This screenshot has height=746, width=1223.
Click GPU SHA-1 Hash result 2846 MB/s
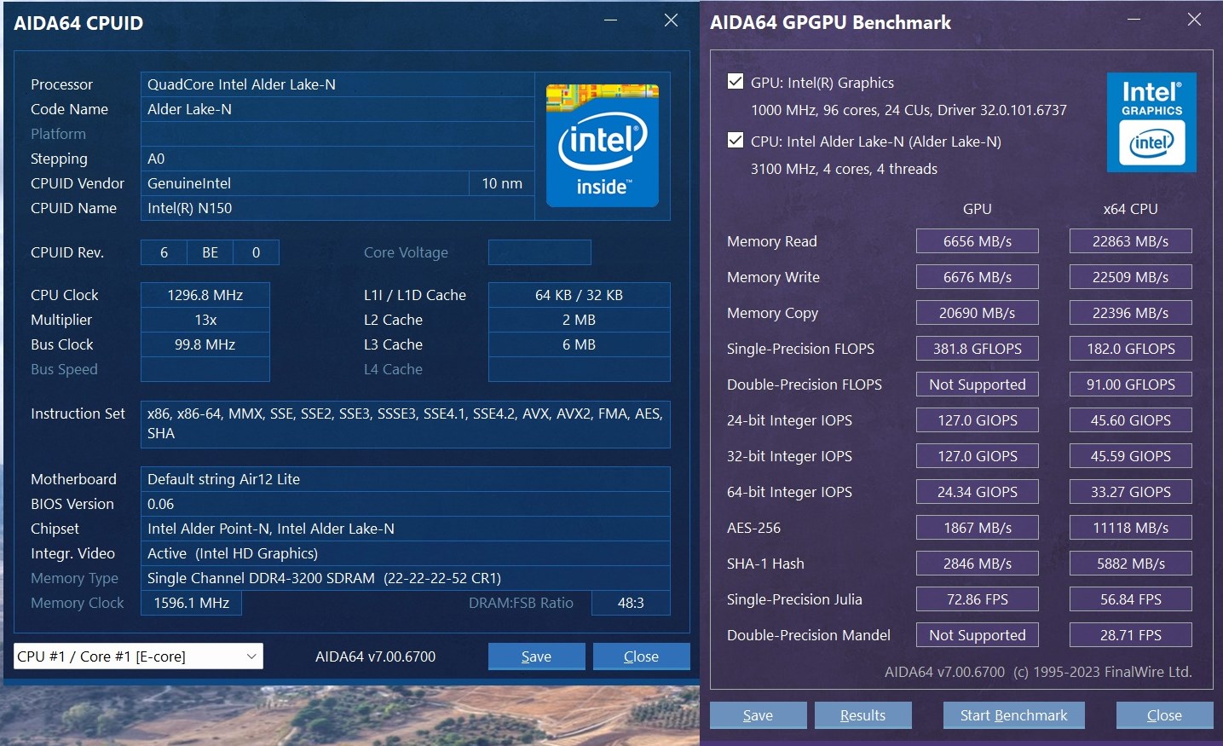pos(978,564)
